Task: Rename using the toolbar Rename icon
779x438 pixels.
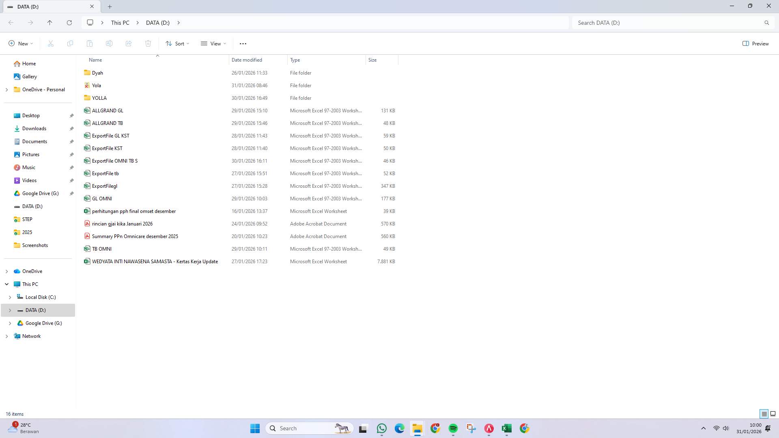Action: [x=109, y=43]
